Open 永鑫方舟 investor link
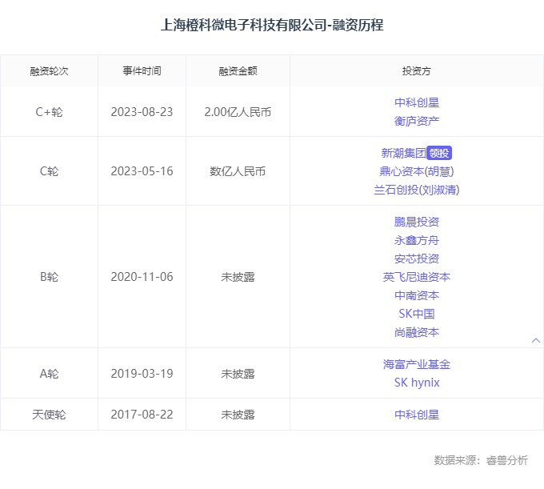Viewport: 544px width, 489px height. click(416, 240)
